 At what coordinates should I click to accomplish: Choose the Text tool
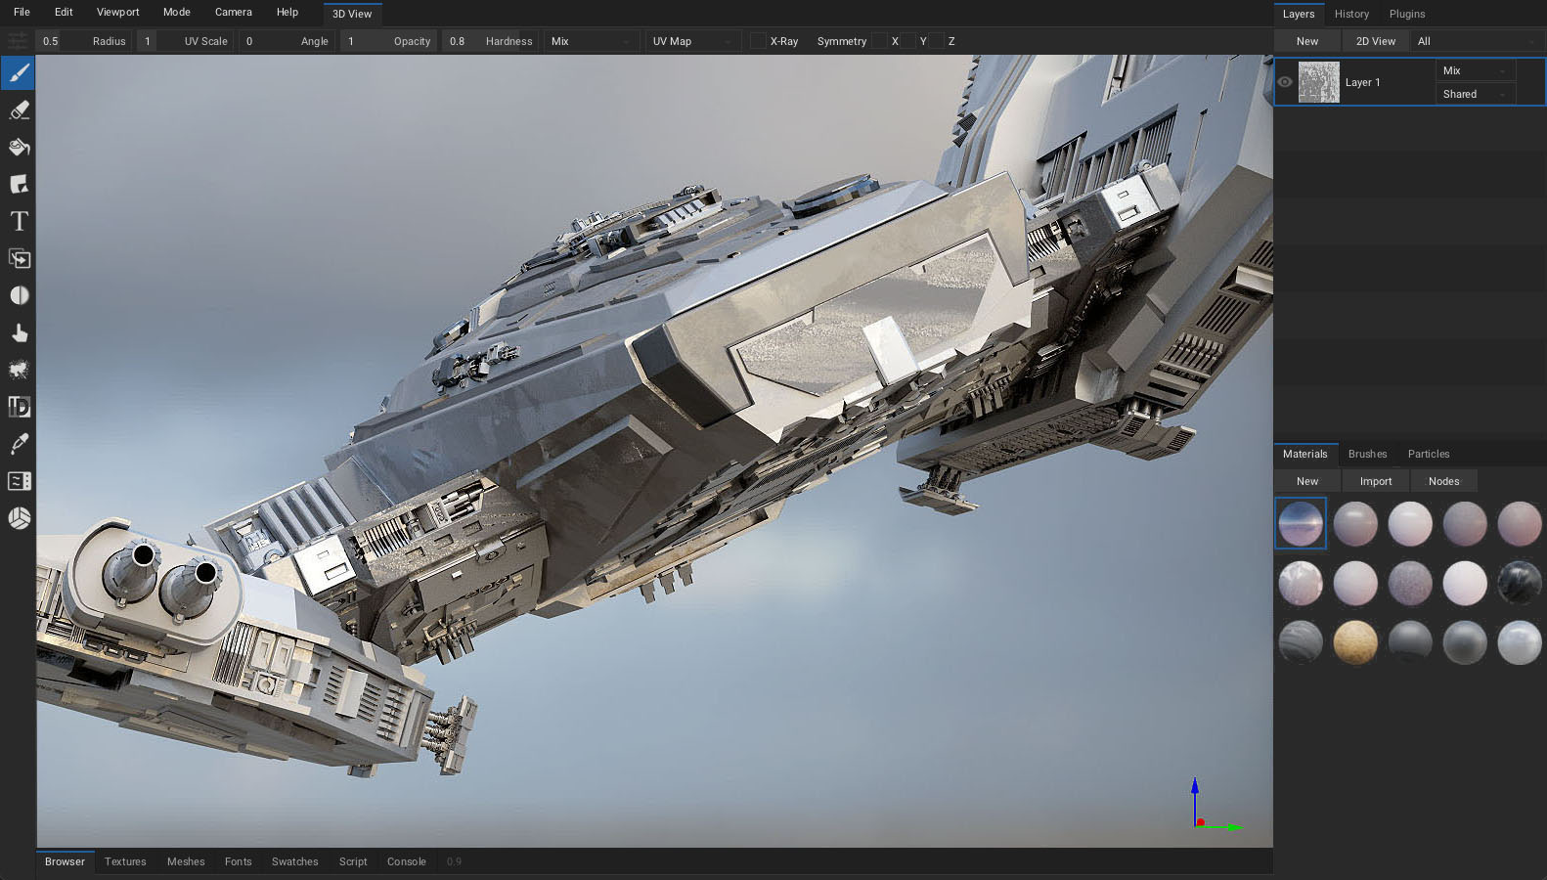(19, 222)
